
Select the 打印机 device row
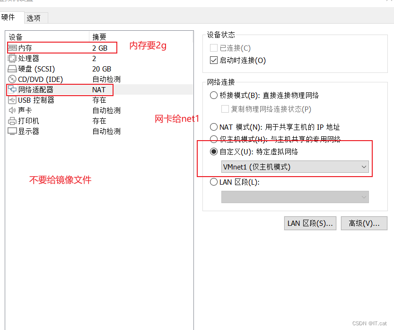click(x=100, y=121)
